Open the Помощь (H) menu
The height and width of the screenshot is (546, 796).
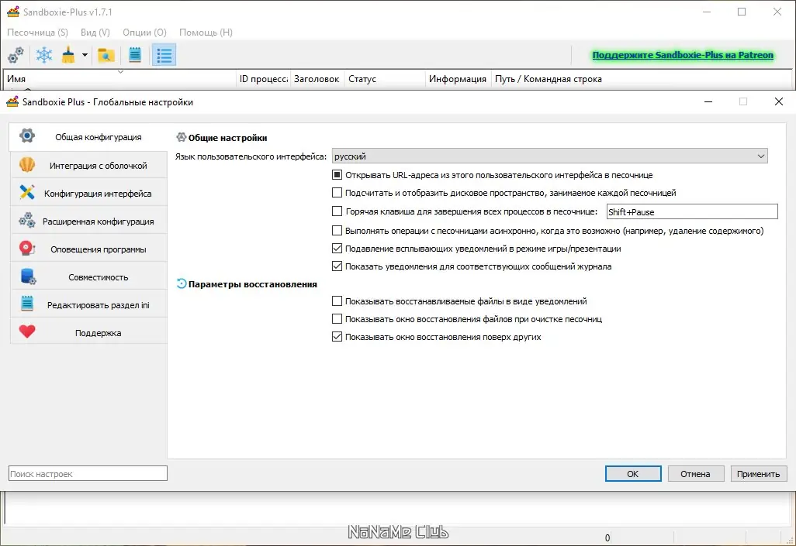[206, 32]
